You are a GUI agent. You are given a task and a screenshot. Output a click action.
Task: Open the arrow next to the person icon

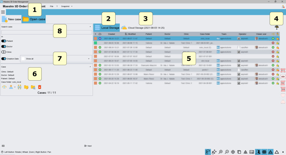pyautogui.click(x=15, y=87)
